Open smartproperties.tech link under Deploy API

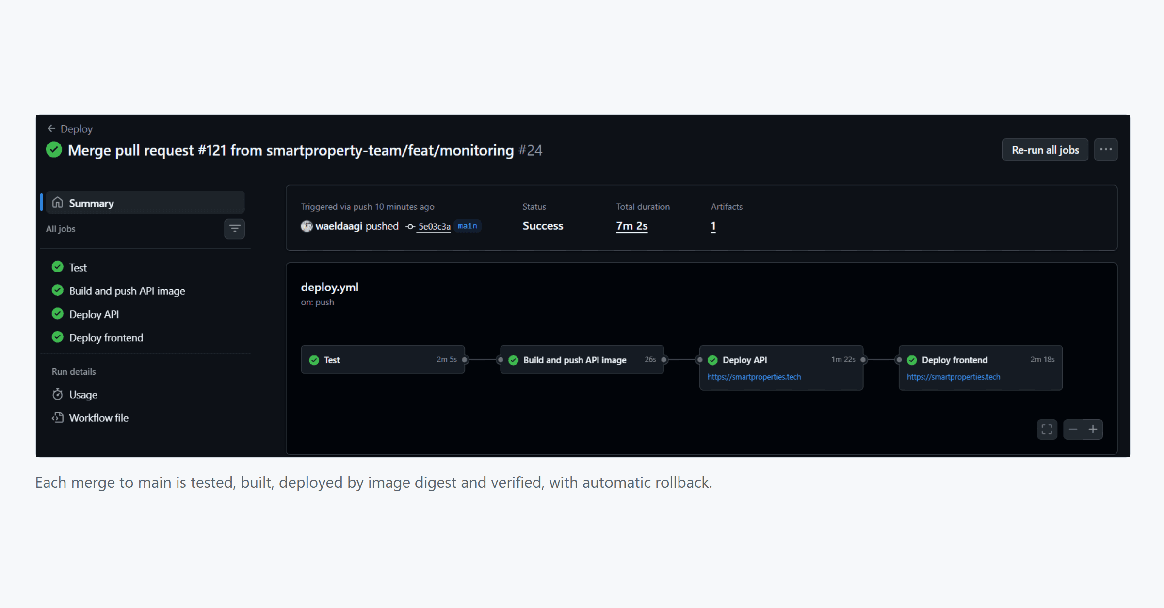[x=754, y=377]
